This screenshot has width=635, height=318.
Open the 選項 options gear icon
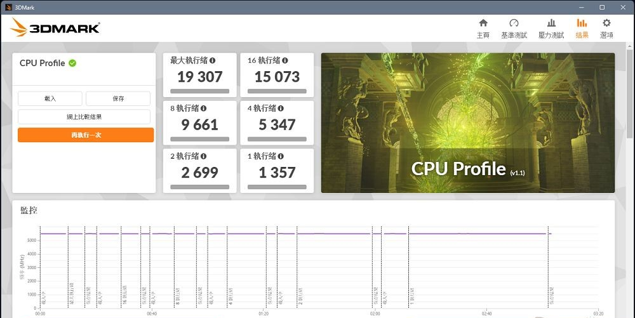pyautogui.click(x=606, y=23)
